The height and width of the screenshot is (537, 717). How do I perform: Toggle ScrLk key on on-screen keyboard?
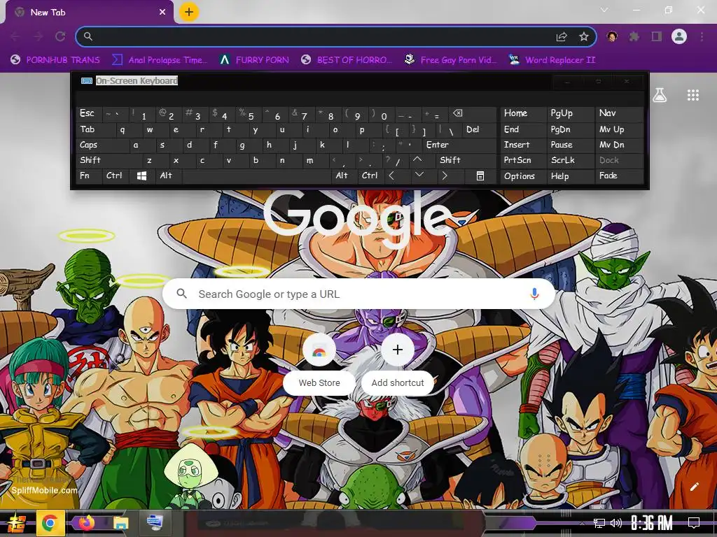(571, 160)
